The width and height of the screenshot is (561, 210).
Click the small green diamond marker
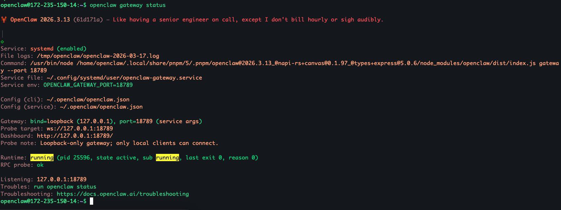(x=2, y=42)
